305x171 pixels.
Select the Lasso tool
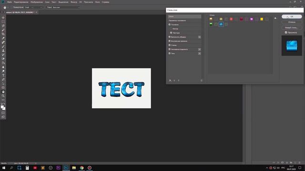[3, 26]
